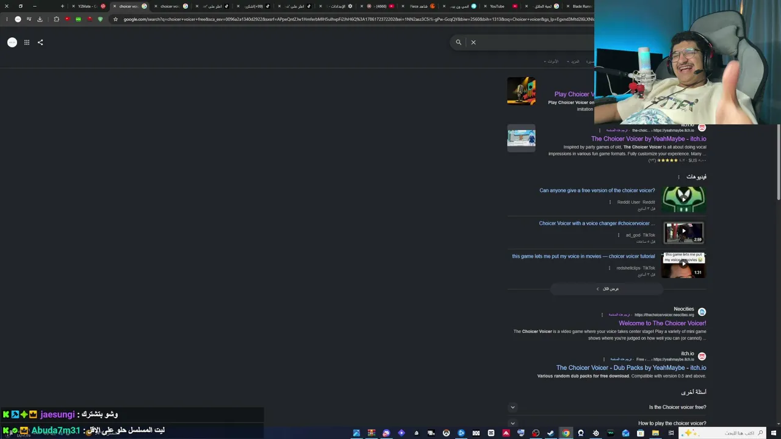Open the Chrome extensions puzzle icon
781x439 pixels.
56,19
